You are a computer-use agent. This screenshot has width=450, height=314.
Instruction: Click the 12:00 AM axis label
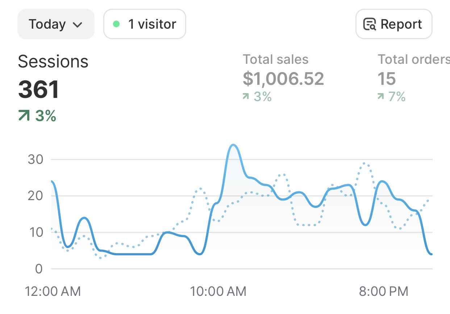point(53,291)
